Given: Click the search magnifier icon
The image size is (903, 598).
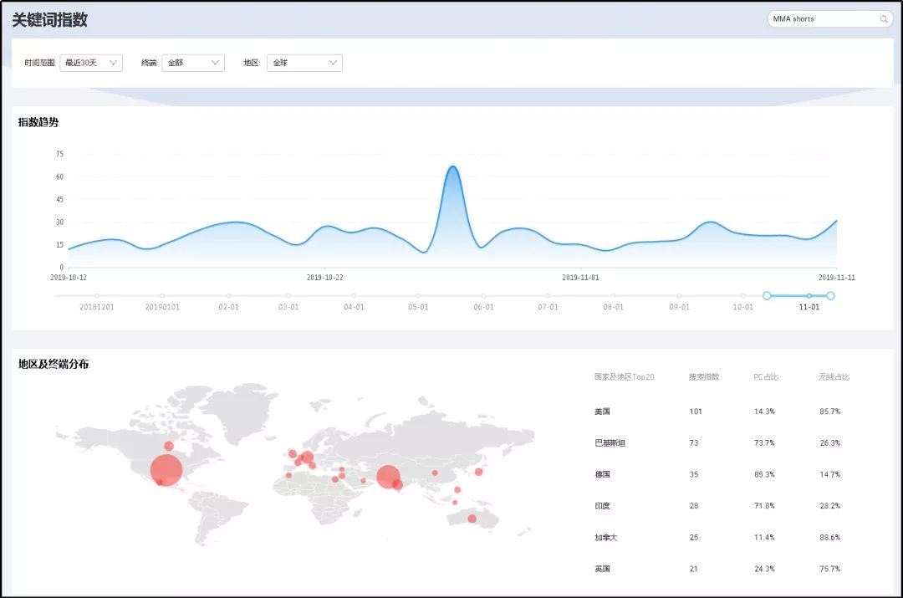Looking at the screenshot, I should coord(883,18).
